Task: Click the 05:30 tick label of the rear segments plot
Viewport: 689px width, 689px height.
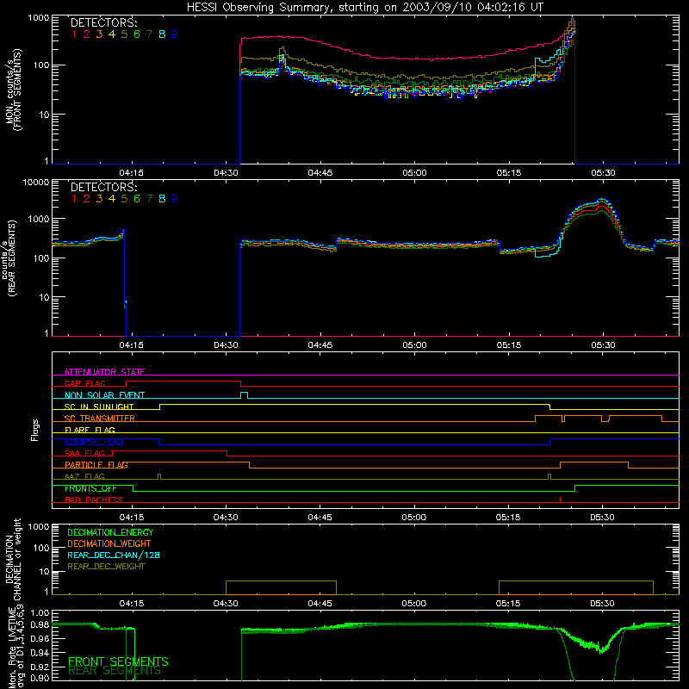Action: (603, 345)
